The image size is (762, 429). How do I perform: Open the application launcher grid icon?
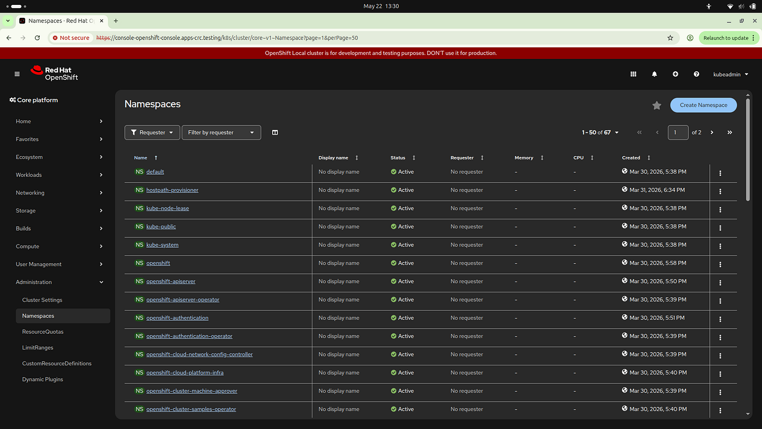coord(633,74)
